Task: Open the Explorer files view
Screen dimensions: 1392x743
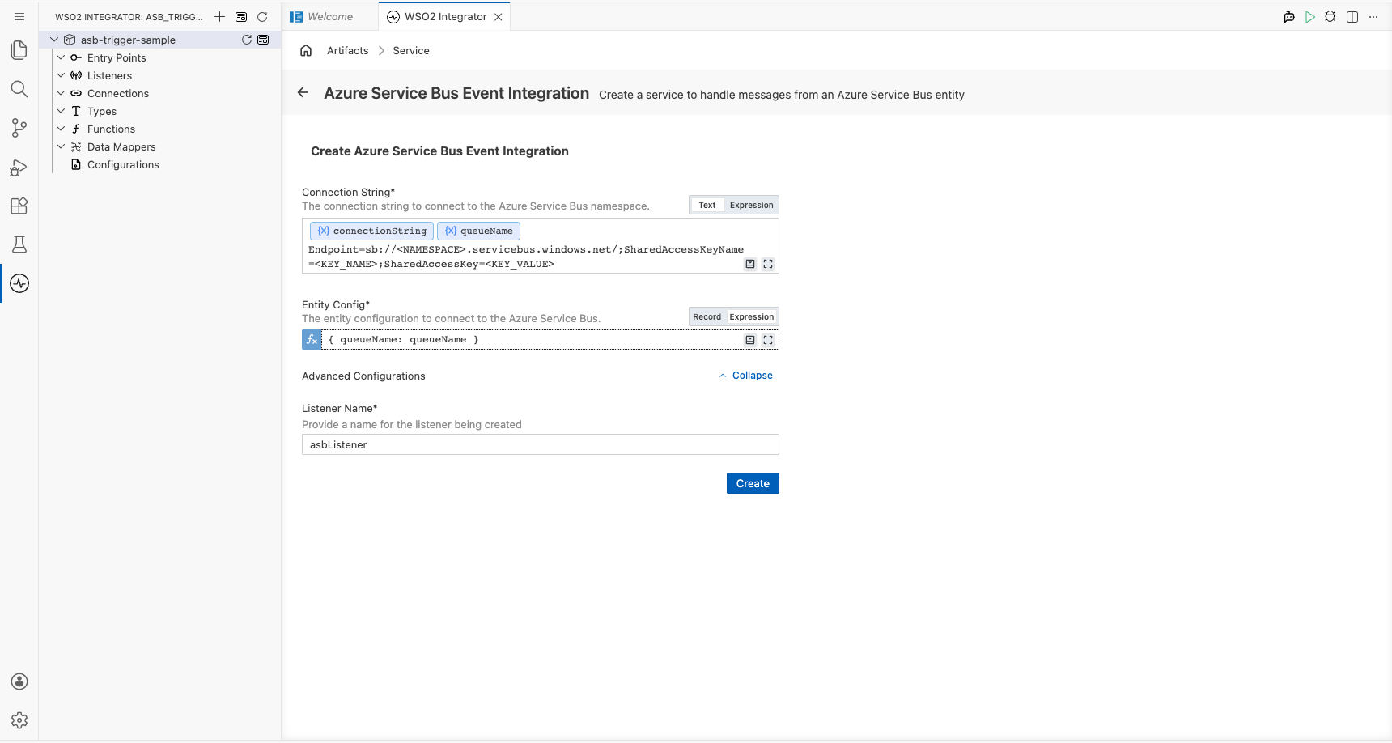Action: [x=19, y=50]
